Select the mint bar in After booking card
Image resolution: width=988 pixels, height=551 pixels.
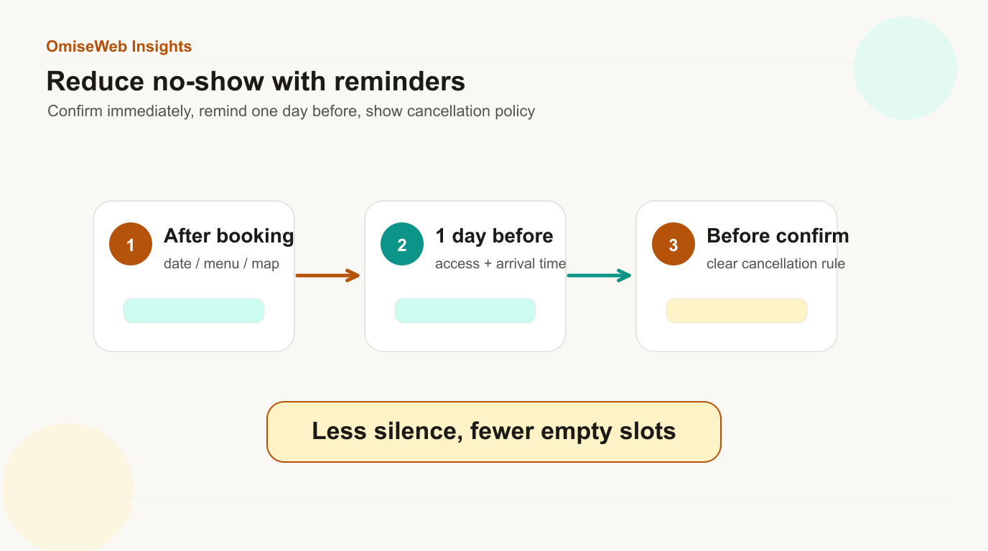(x=194, y=311)
